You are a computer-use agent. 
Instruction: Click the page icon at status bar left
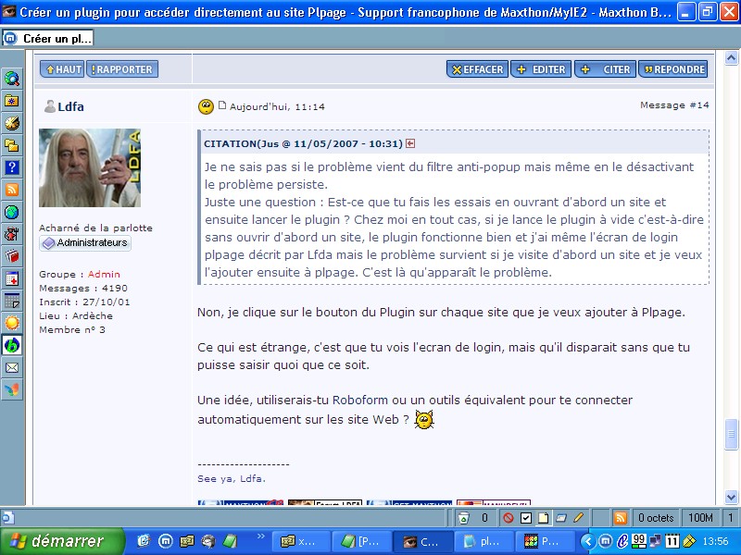tap(7, 518)
